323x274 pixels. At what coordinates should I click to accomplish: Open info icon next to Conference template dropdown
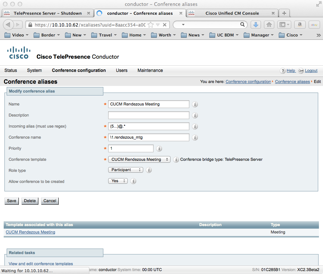click(x=176, y=160)
